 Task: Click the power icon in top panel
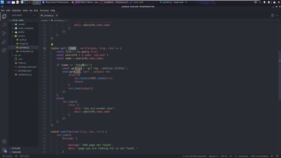[279, 2]
